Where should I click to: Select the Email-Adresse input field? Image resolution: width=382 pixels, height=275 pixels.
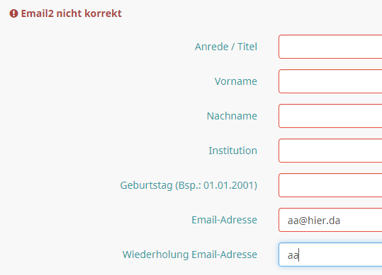point(330,220)
